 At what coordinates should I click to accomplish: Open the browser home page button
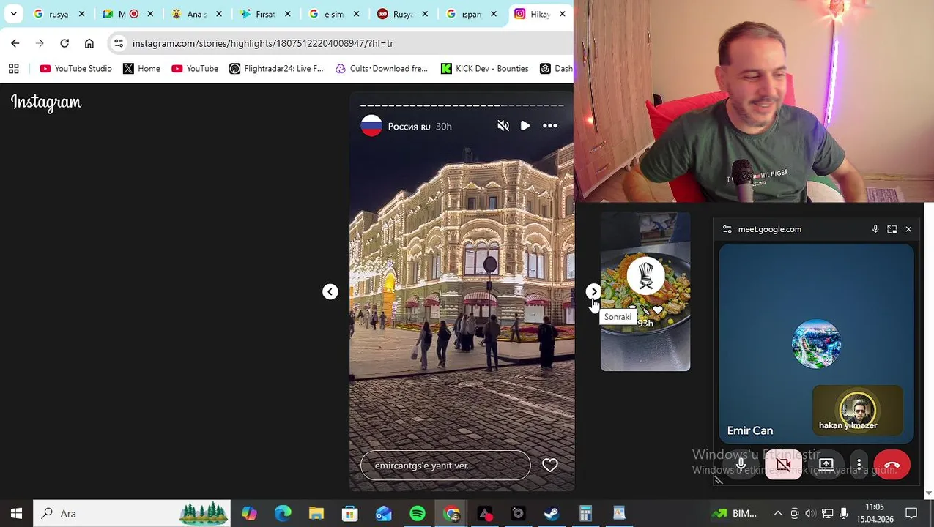89,43
